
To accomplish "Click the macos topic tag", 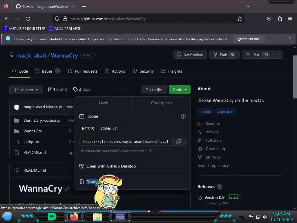I will [206, 111].
